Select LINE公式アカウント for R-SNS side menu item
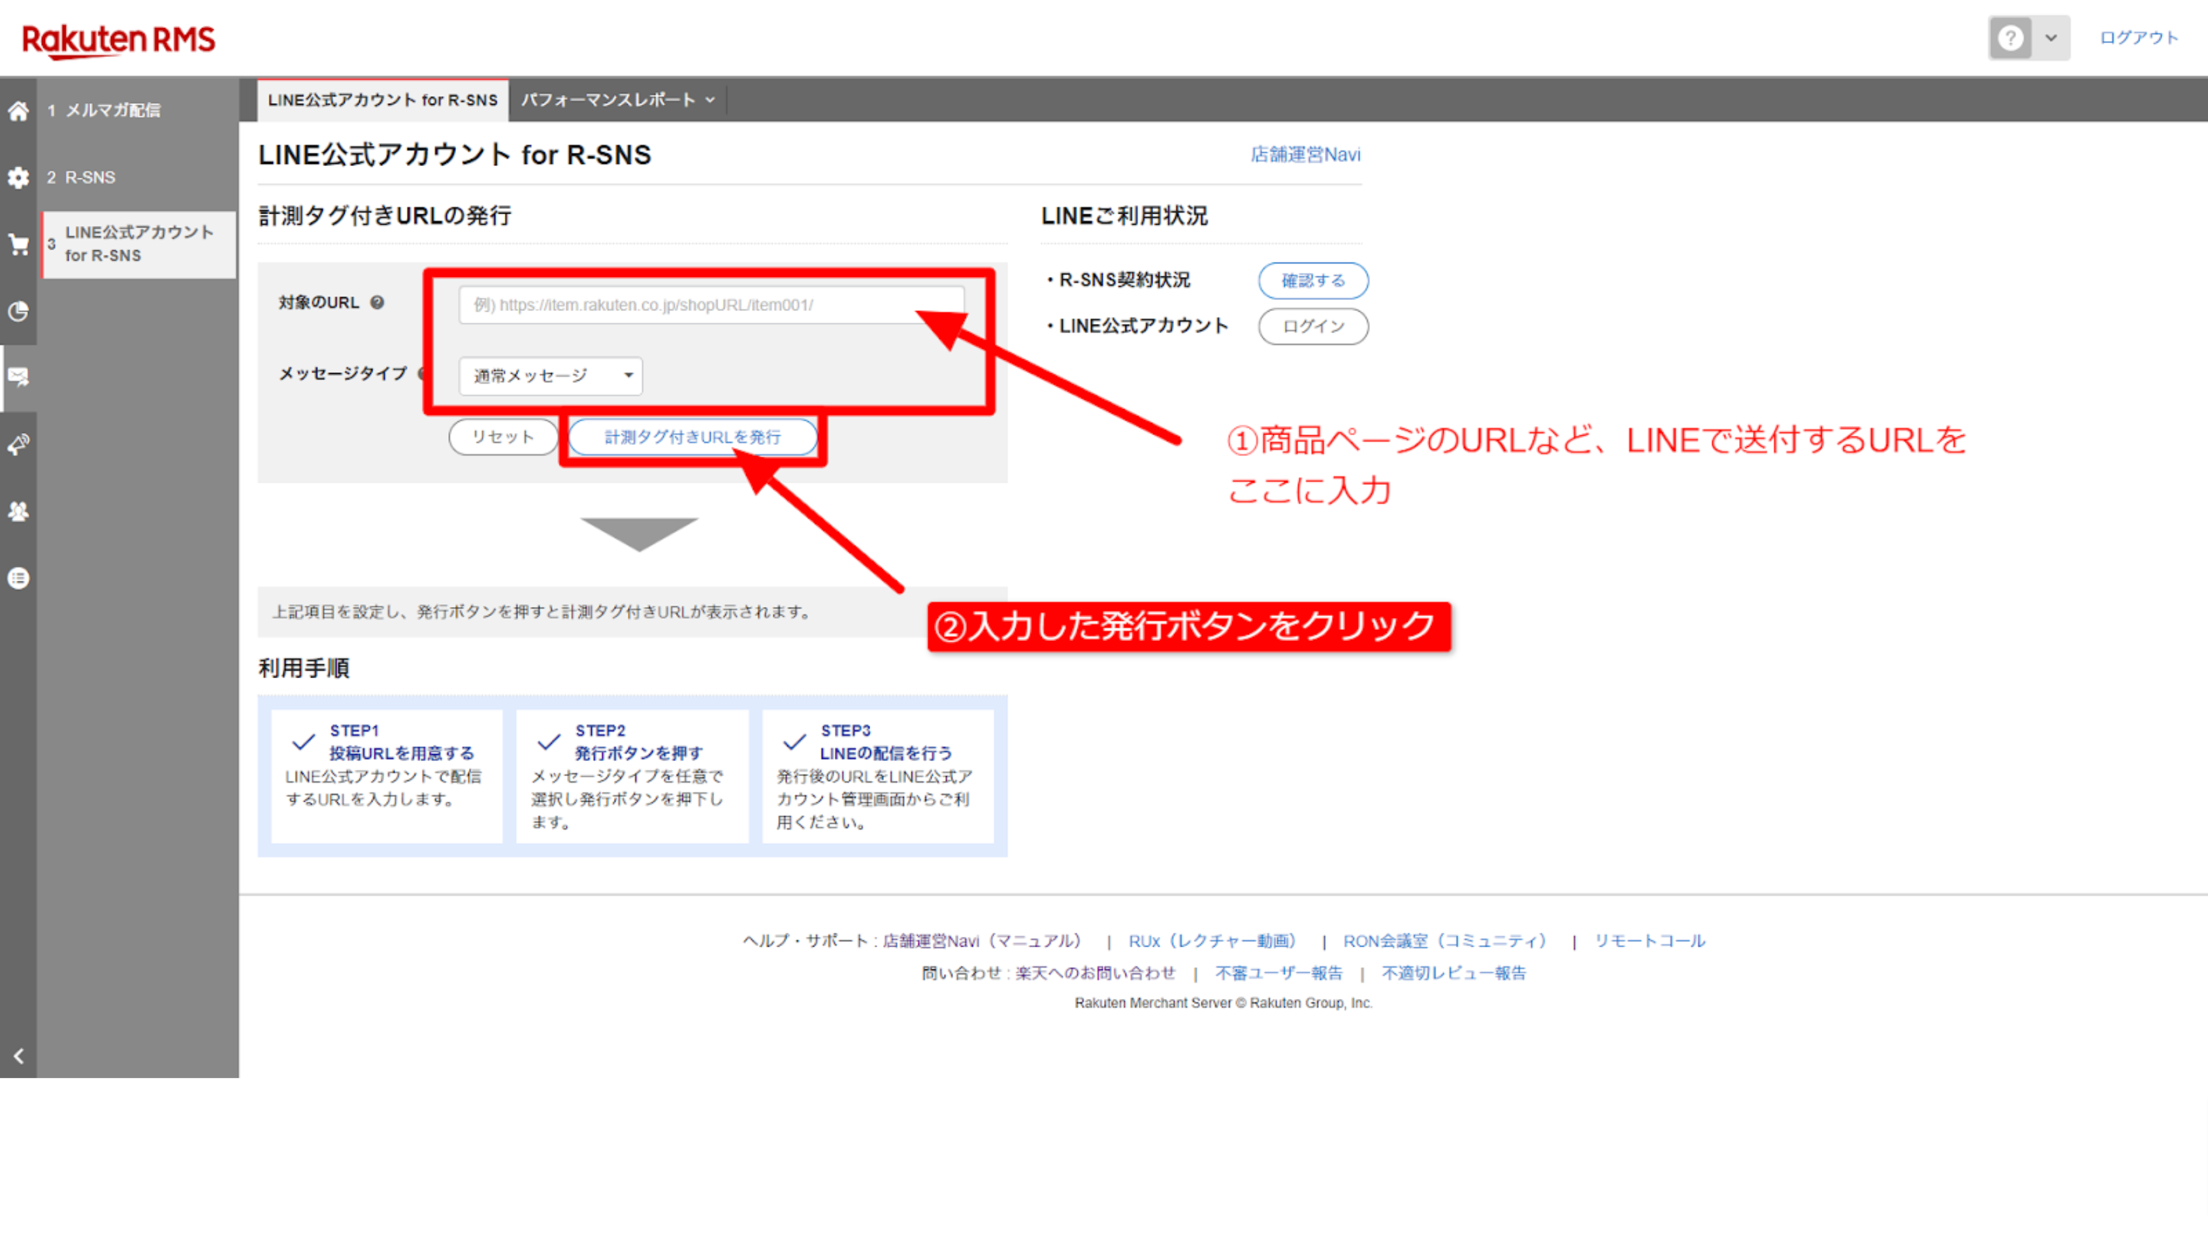2208x1240 pixels. coord(139,244)
